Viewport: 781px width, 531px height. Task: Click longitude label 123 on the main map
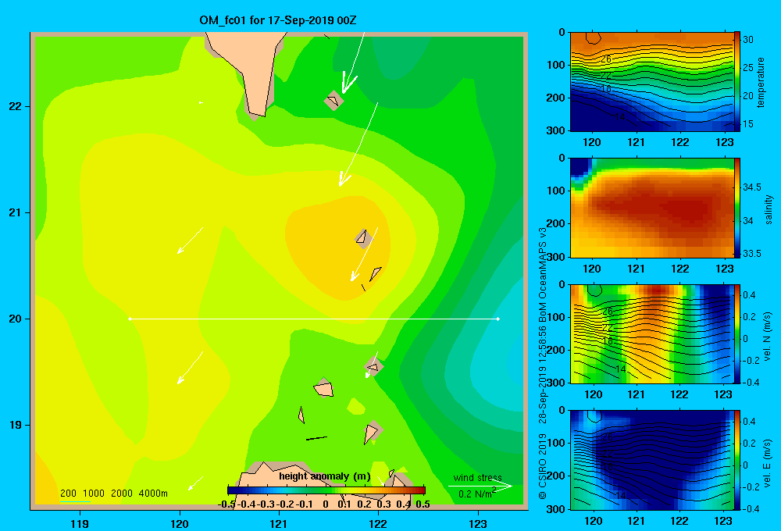(x=478, y=523)
